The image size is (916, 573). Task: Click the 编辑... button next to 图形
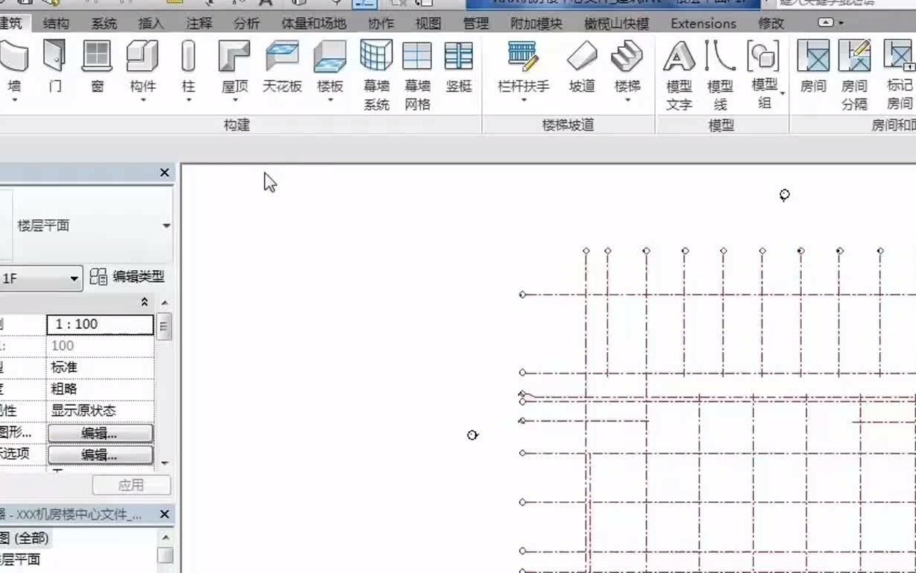101,433
